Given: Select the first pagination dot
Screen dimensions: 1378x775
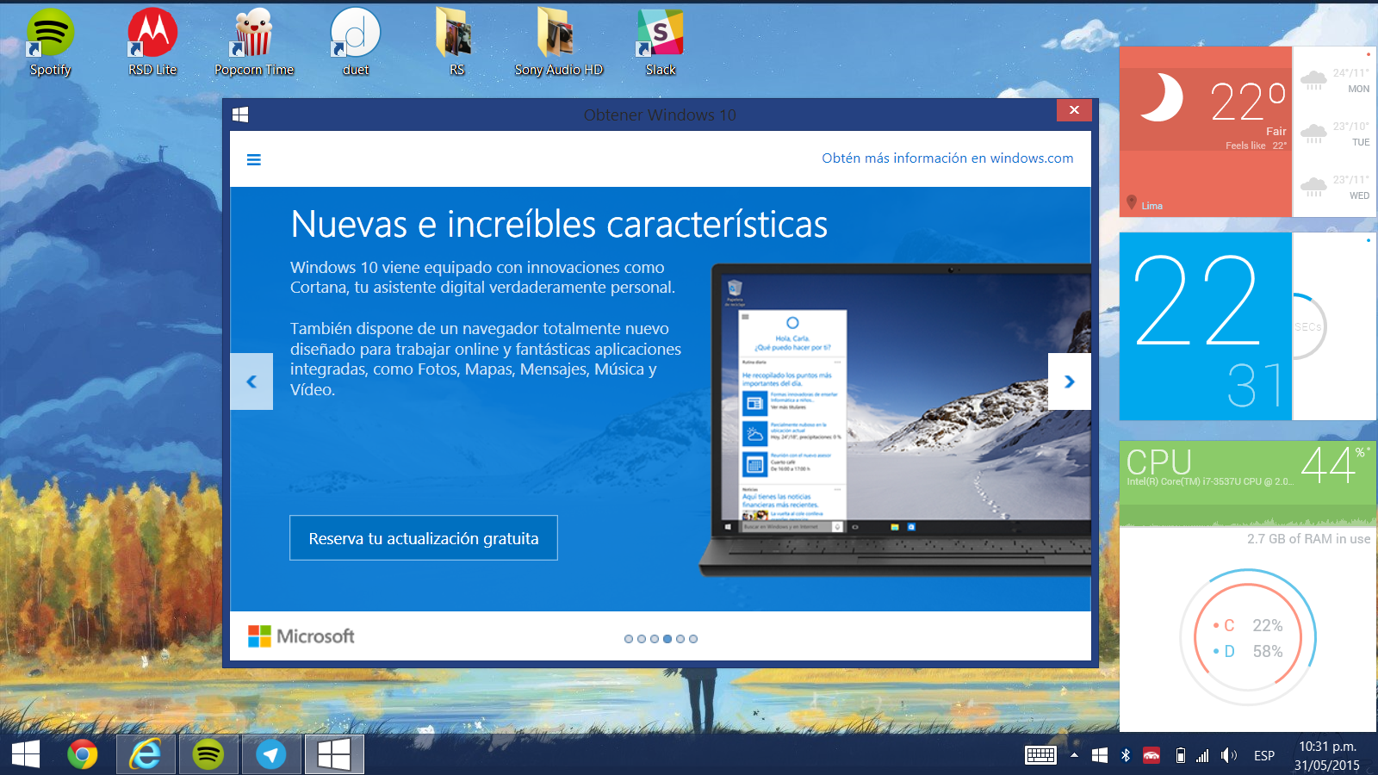Looking at the screenshot, I should [x=629, y=639].
